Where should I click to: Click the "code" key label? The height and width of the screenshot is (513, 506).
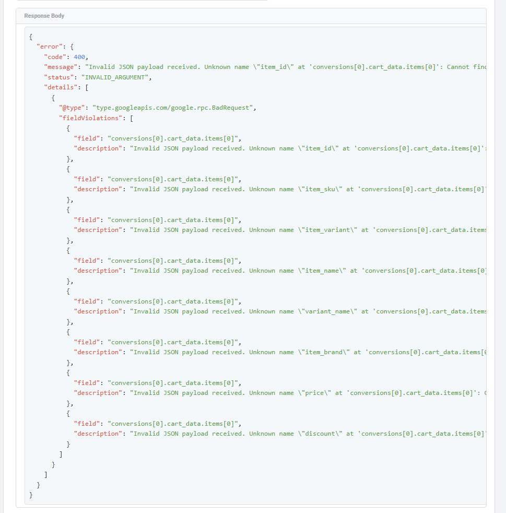coord(55,57)
